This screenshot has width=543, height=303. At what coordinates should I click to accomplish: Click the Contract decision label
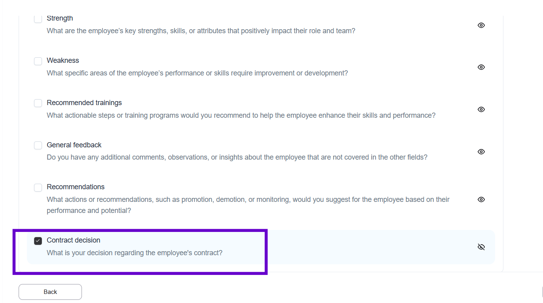tap(74, 240)
